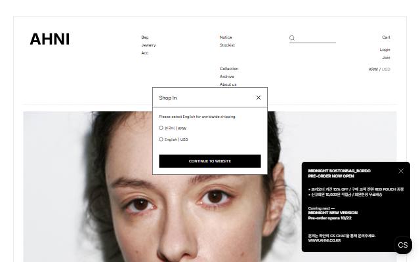Click Continue to Website button
420x262 pixels.
pos(210,161)
